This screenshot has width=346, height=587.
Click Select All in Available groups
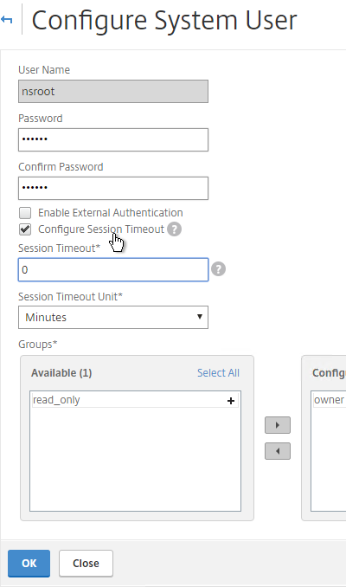click(x=218, y=373)
